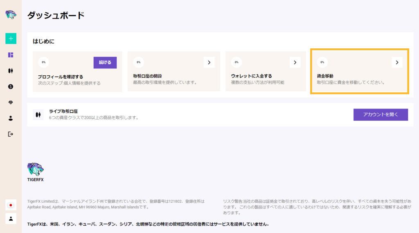Click the リスク警告 paragraph in the footer
The height and width of the screenshot is (233, 419).
coord(317,207)
